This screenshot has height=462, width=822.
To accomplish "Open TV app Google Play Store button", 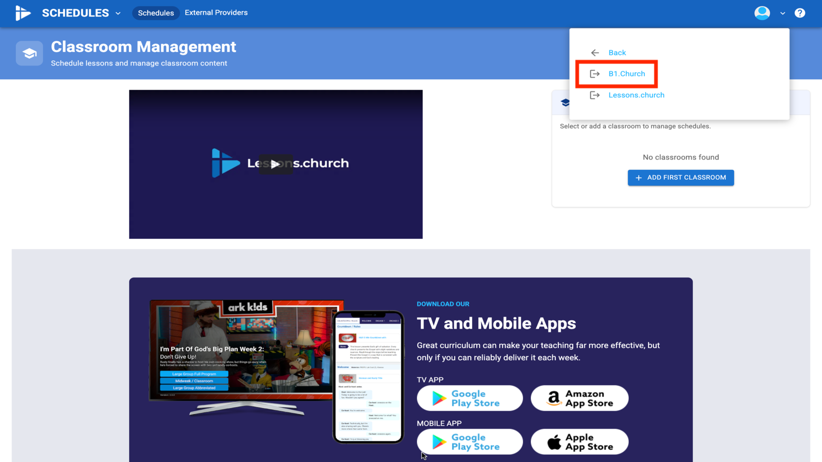I will pos(470,398).
